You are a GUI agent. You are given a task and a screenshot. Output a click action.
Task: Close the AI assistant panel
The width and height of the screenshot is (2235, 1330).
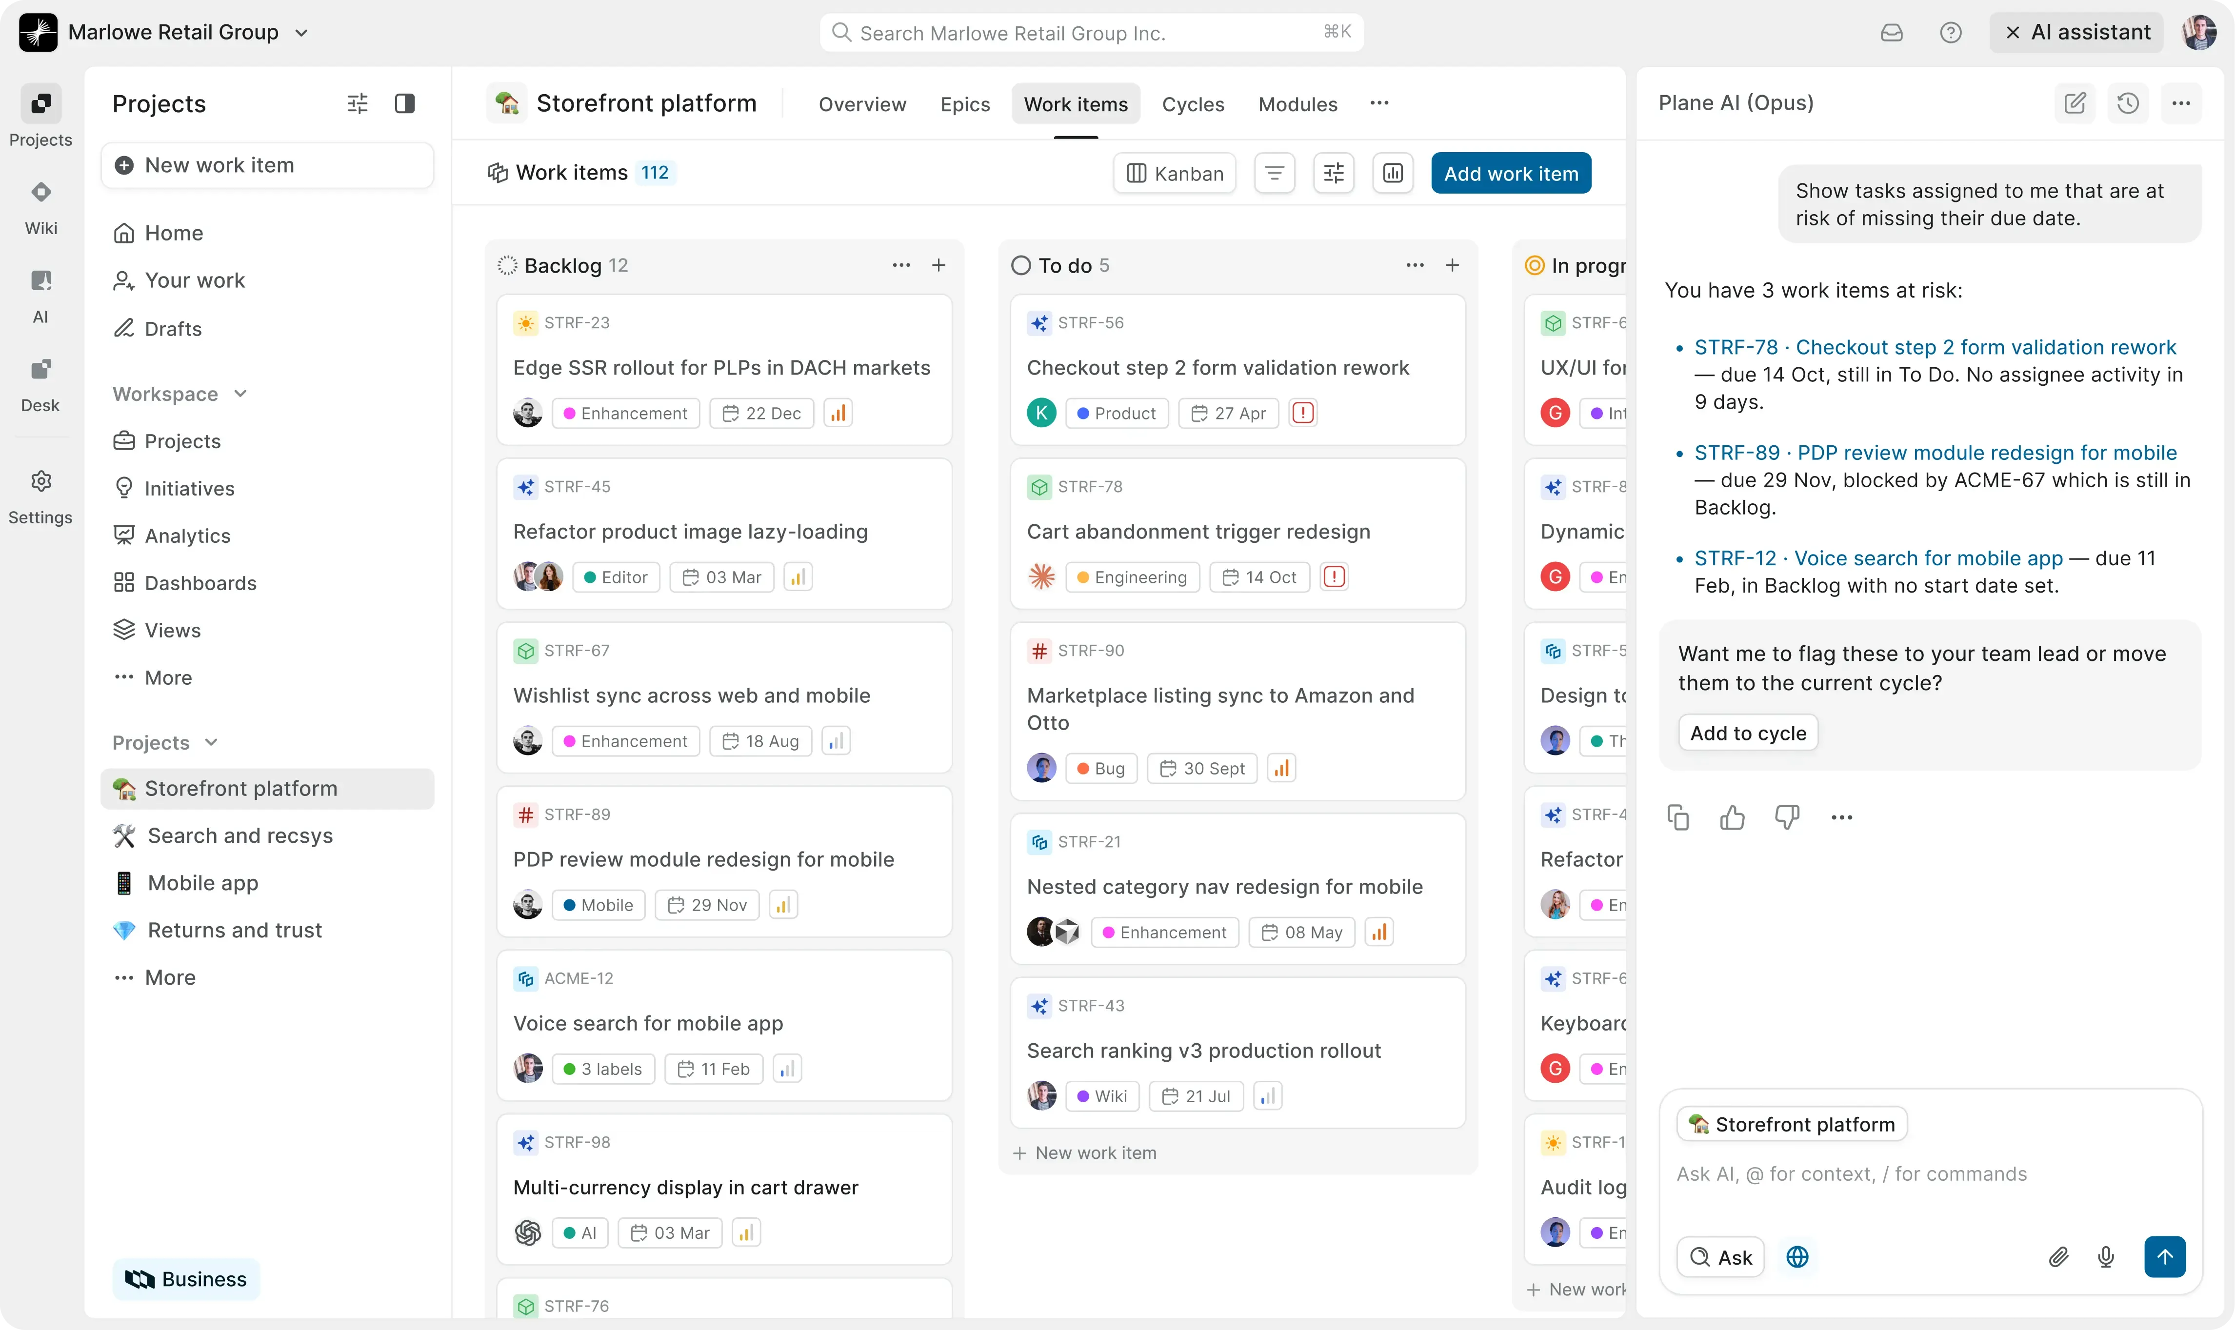click(x=2076, y=32)
